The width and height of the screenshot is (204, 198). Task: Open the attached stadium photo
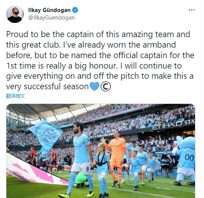coord(101,151)
